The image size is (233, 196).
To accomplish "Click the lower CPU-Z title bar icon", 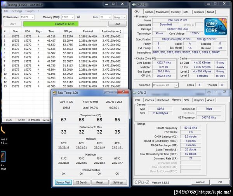I will click(x=134, y=93).
